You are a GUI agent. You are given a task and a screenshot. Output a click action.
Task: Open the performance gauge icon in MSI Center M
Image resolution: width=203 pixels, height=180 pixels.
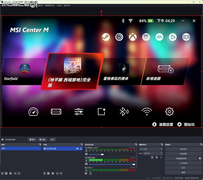tap(33, 112)
